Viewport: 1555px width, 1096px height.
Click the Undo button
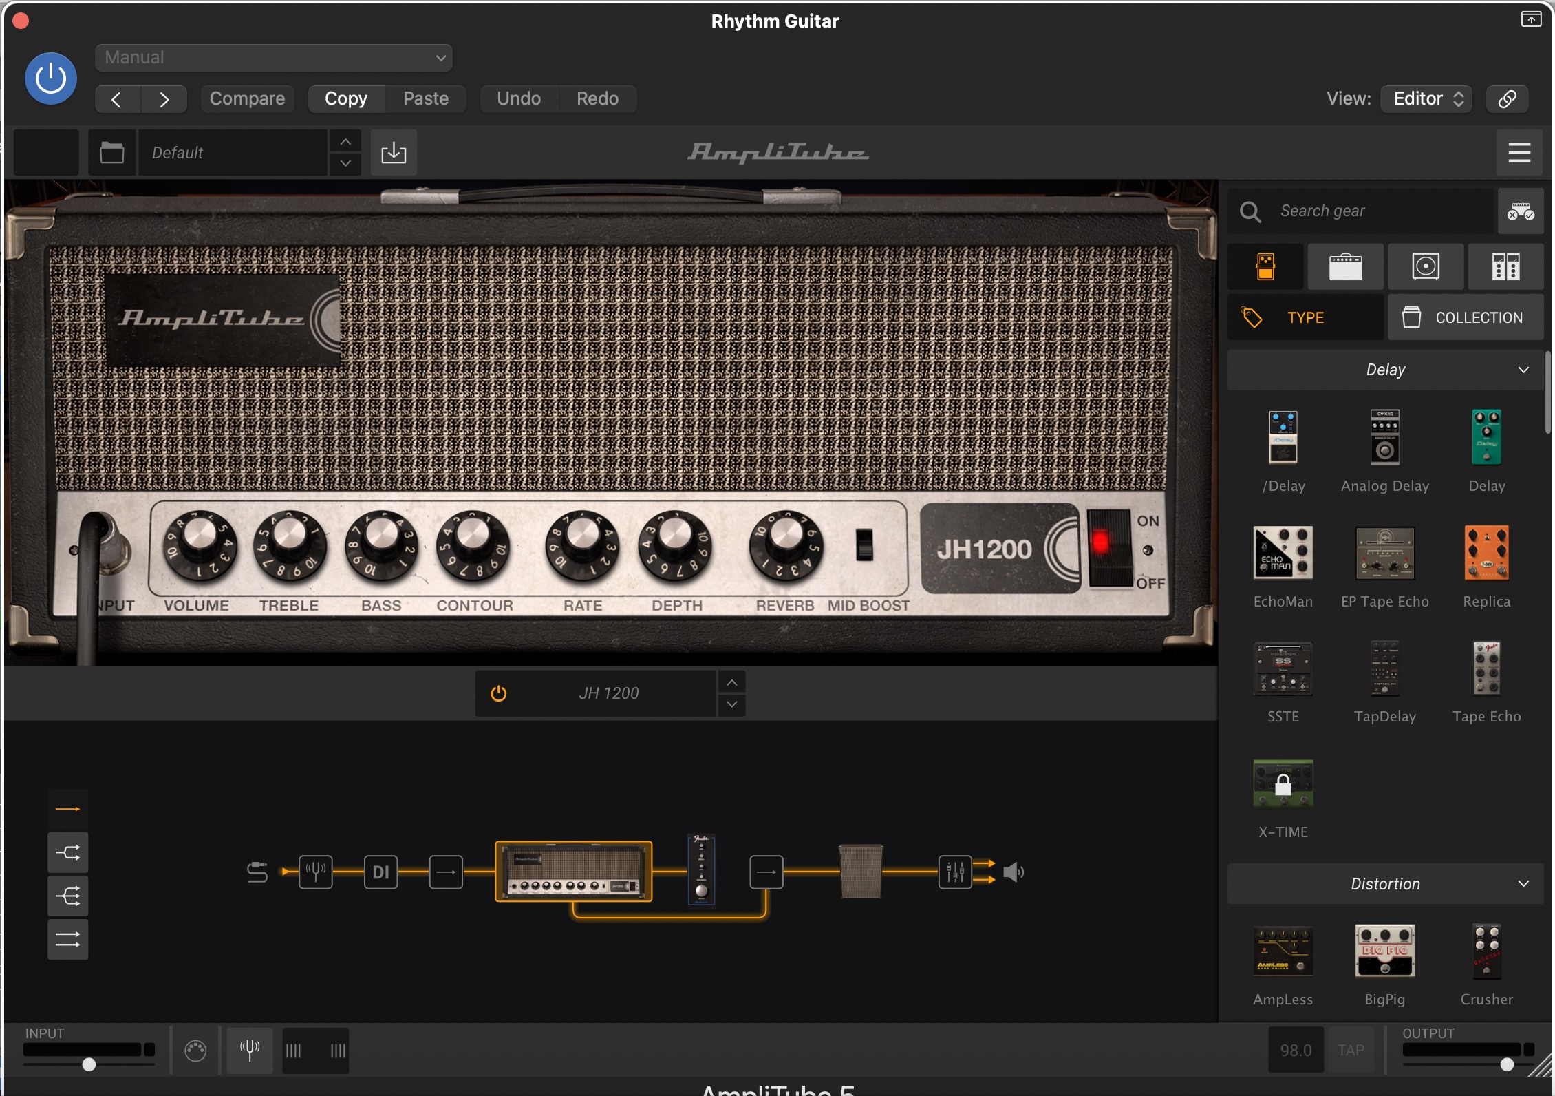tap(519, 99)
